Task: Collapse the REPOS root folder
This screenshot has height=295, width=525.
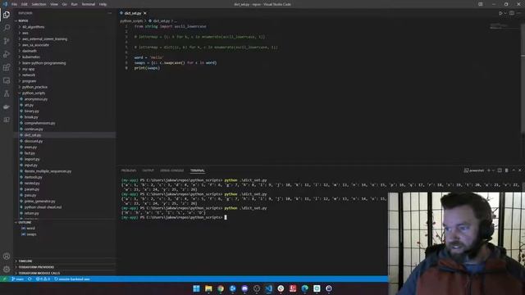Action: 23,20
